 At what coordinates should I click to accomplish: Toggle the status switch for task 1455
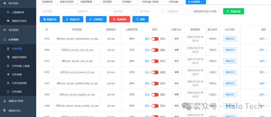click(155, 39)
